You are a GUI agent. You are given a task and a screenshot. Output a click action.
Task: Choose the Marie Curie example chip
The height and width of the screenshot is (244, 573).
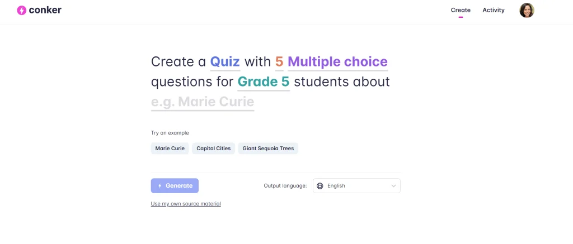(x=170, y=149)
